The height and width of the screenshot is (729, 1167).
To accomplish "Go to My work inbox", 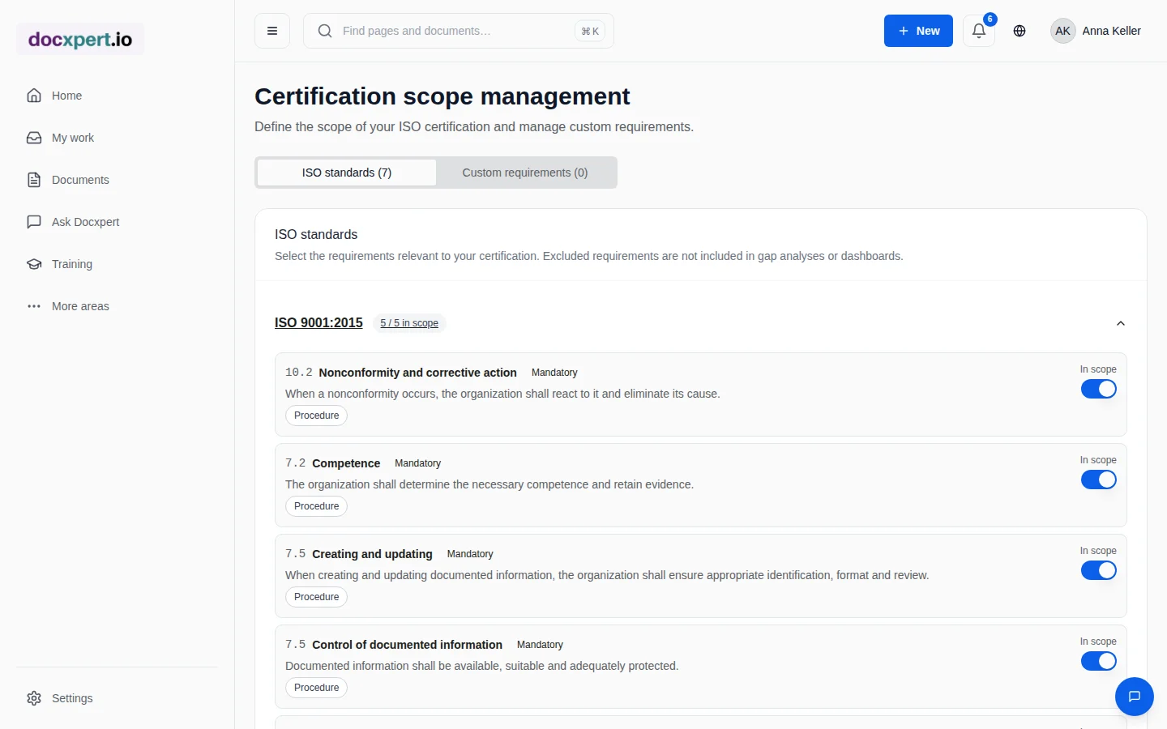I will (117, 138).
